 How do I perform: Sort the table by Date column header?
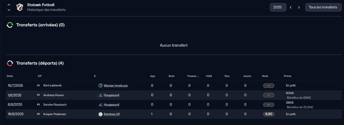[x=10, y=76]
